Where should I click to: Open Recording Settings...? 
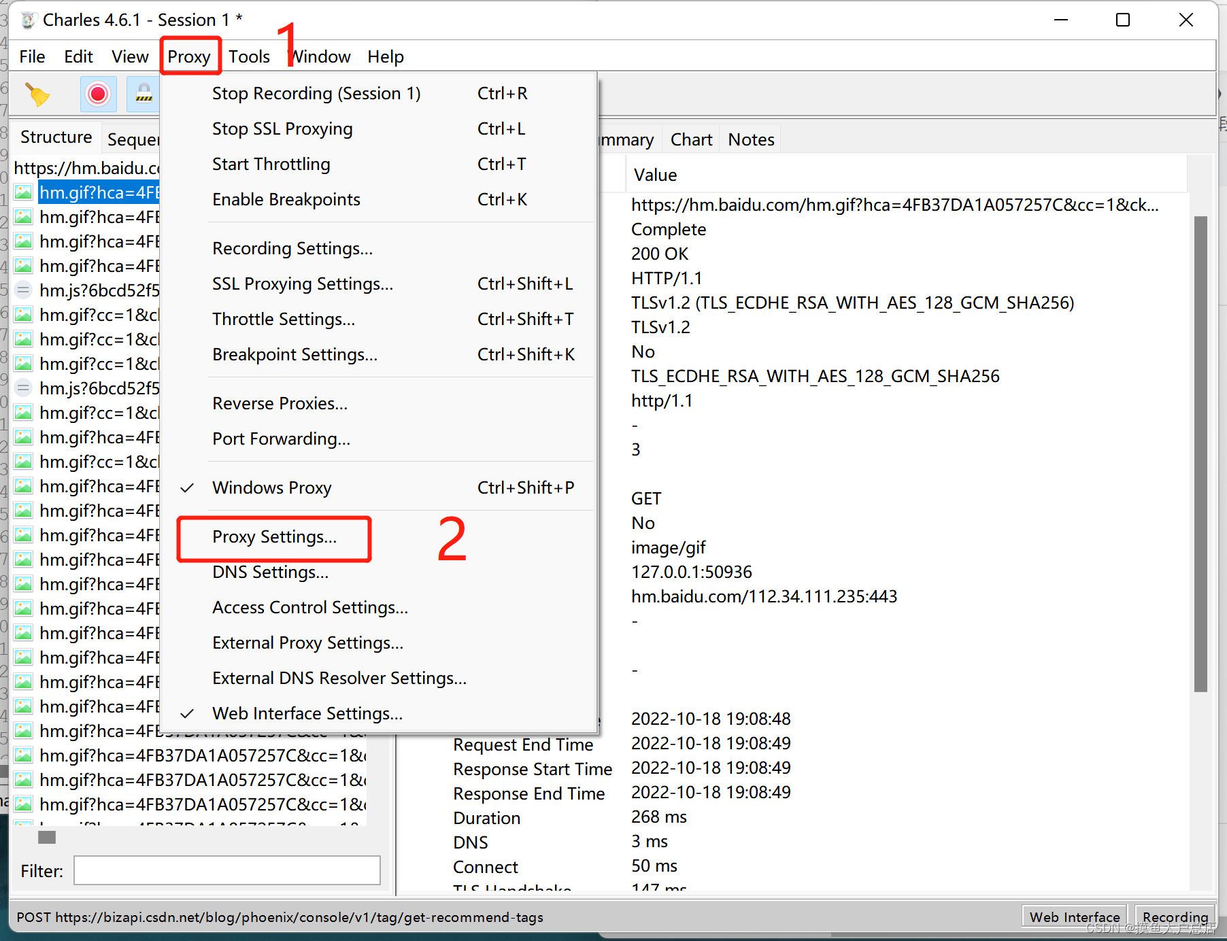point(380,248)
